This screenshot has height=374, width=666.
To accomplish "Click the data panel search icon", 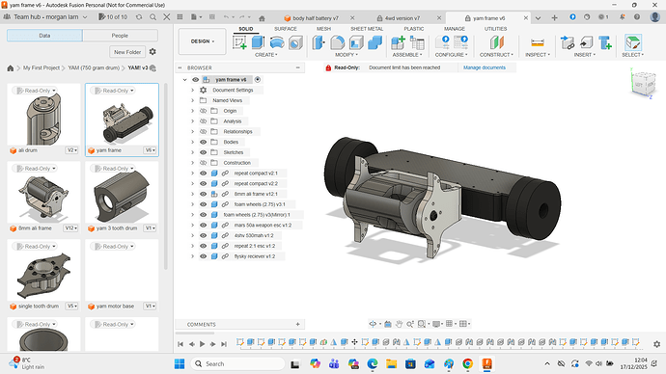I will (x=153, y=17).
